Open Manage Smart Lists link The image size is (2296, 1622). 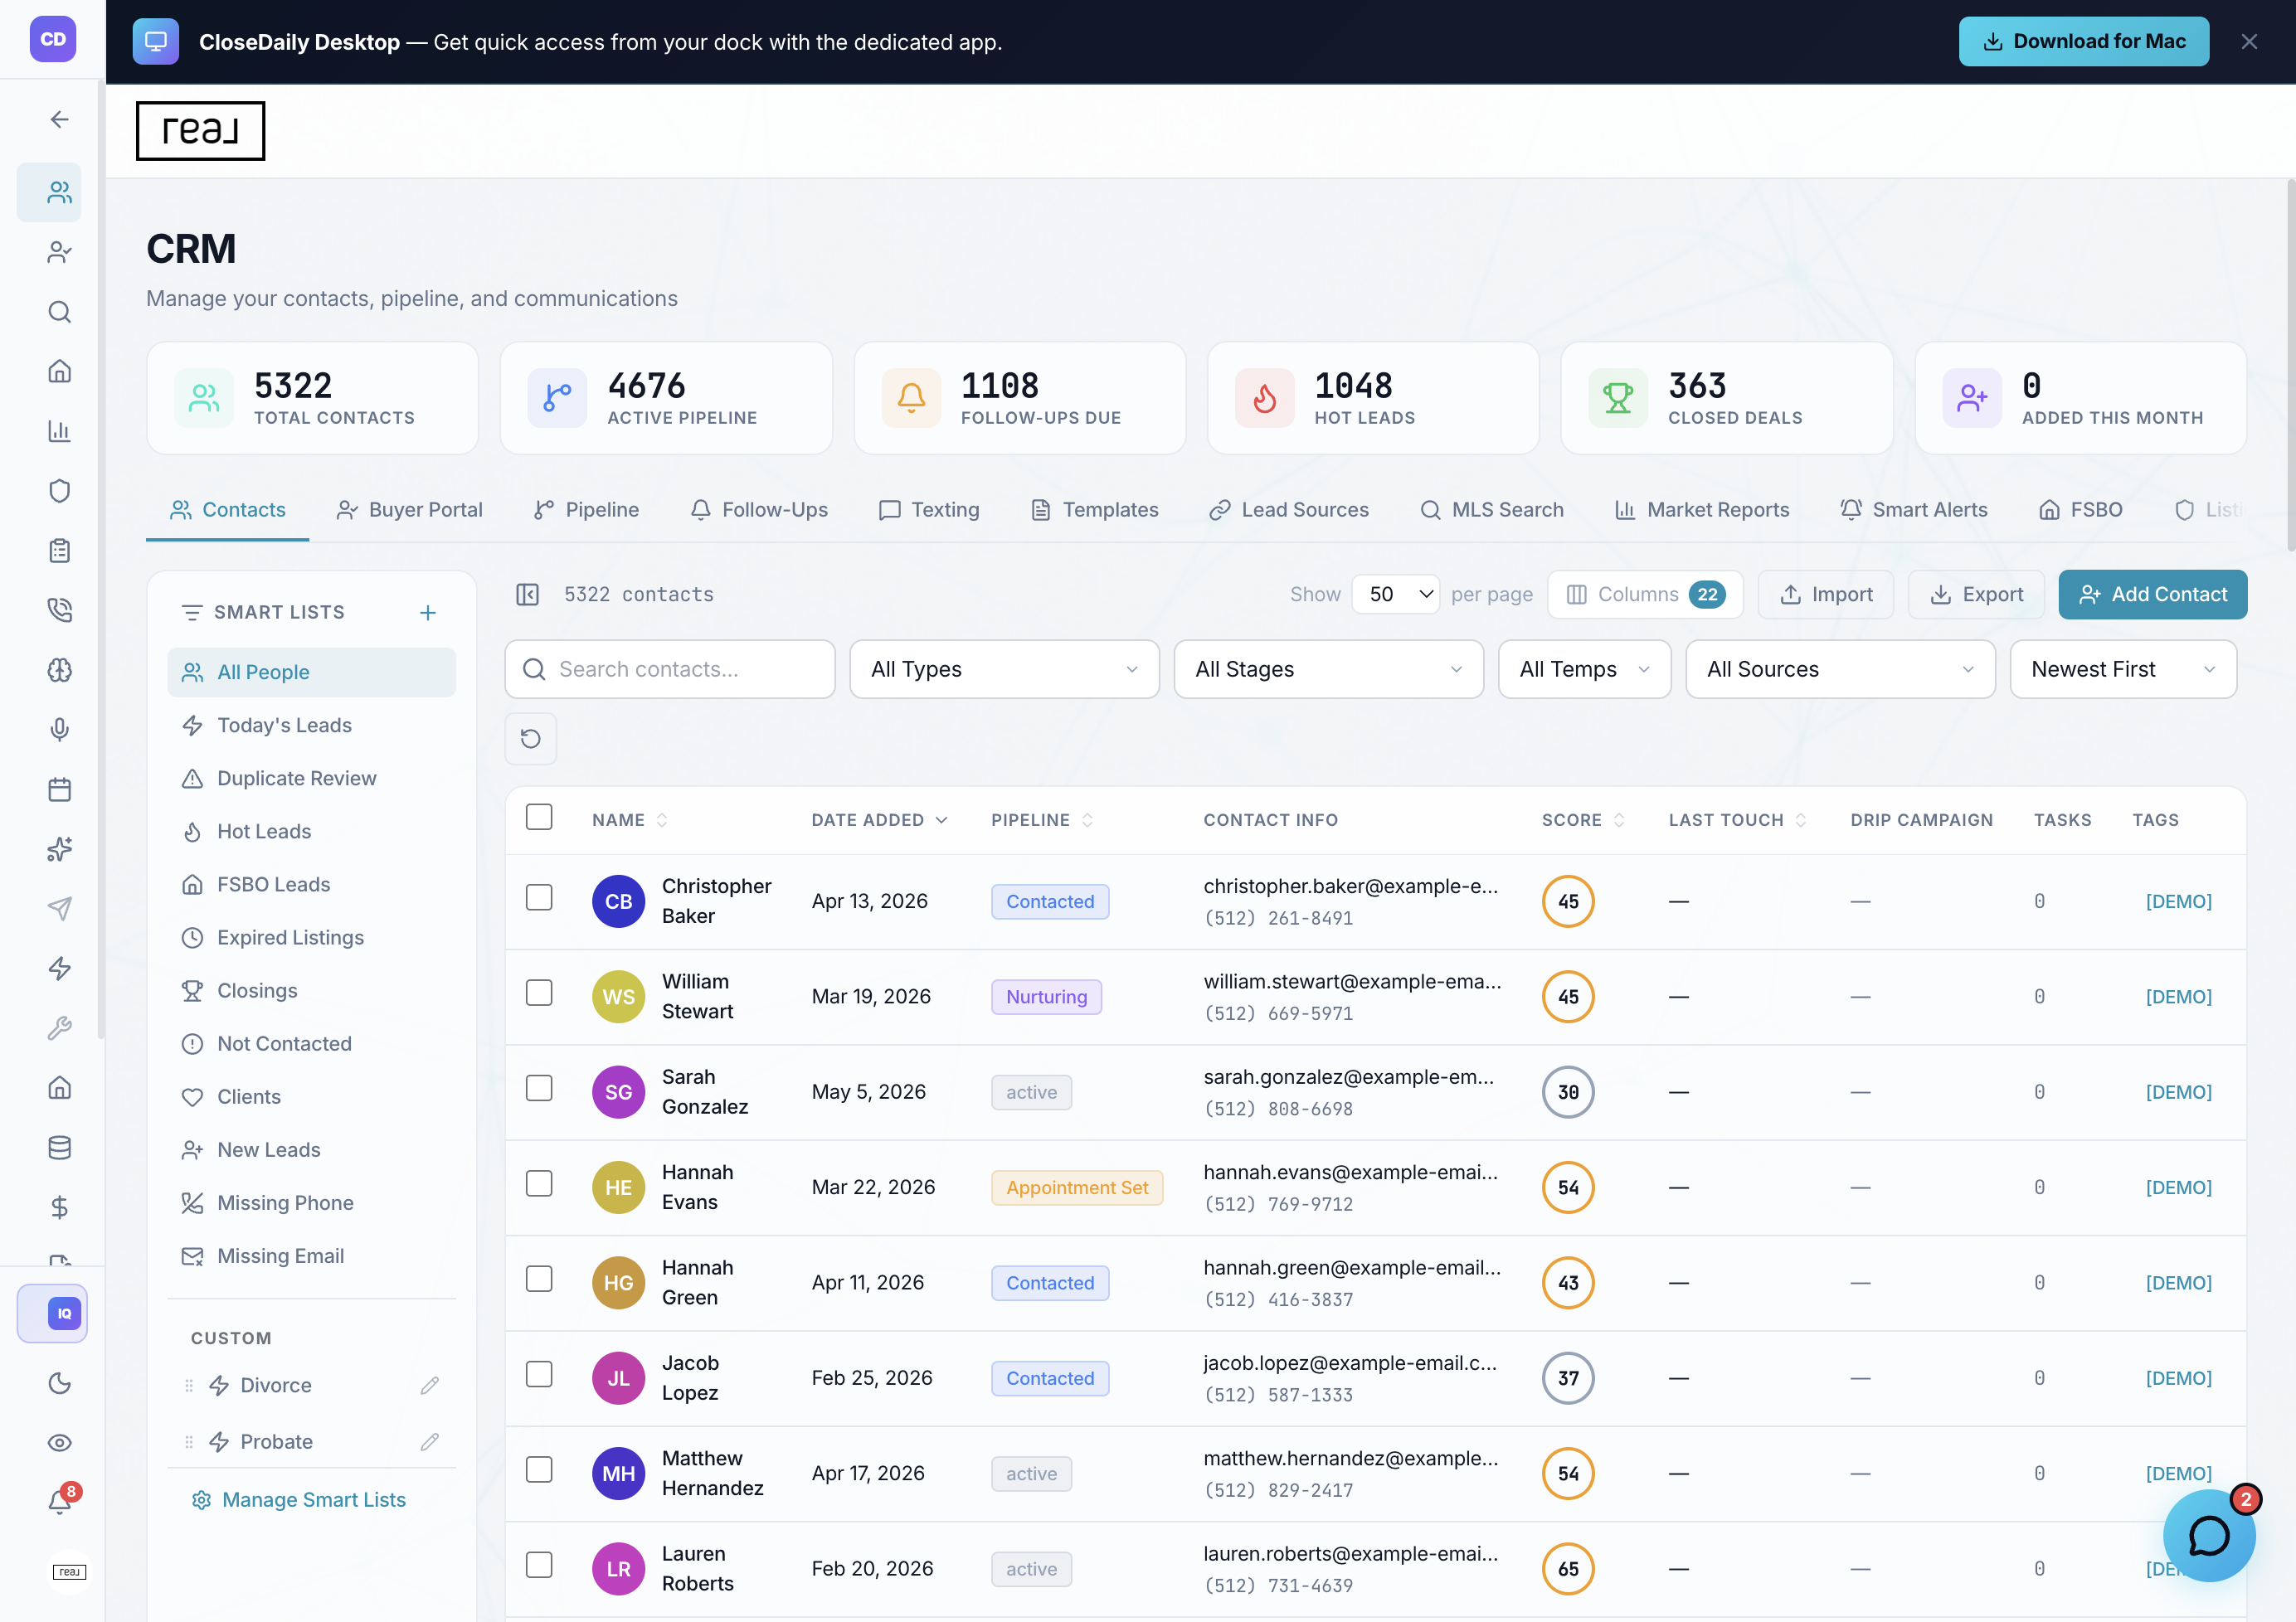coord(299,1500)
